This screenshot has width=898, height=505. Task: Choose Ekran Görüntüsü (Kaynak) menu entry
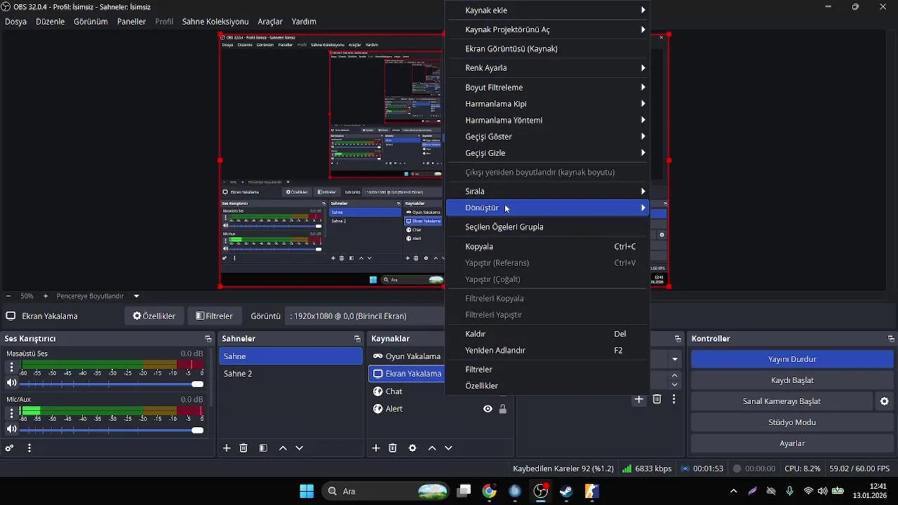[x=547, y=48]
